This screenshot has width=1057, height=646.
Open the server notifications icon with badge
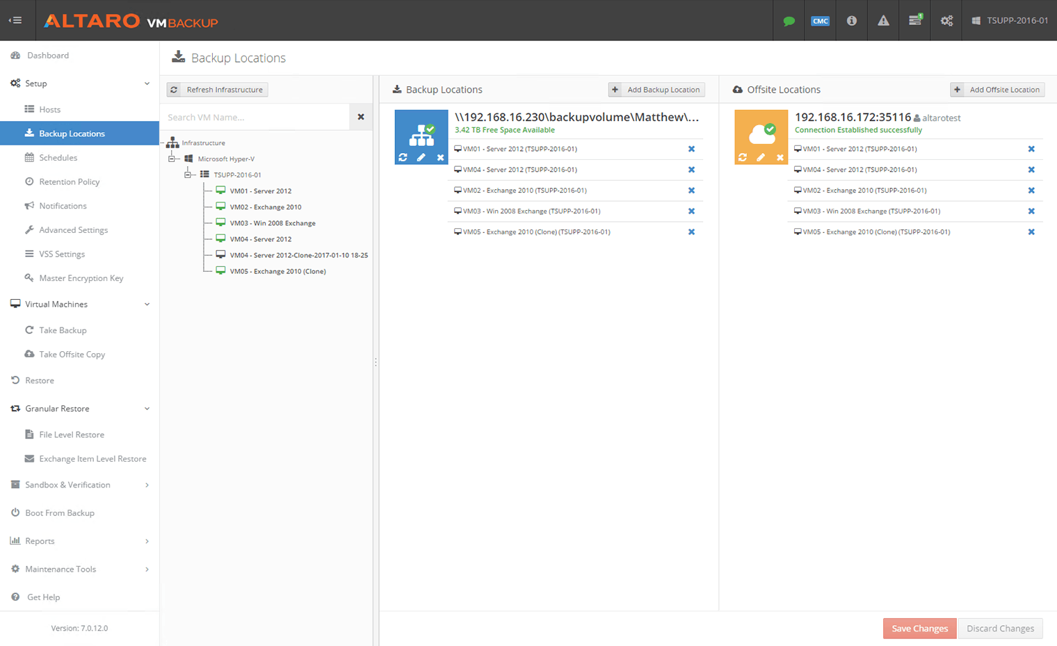915,20
